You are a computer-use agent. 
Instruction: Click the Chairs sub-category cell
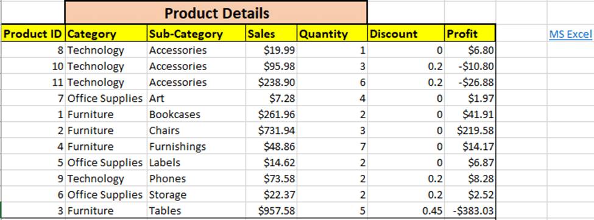(x=196, y=130)
